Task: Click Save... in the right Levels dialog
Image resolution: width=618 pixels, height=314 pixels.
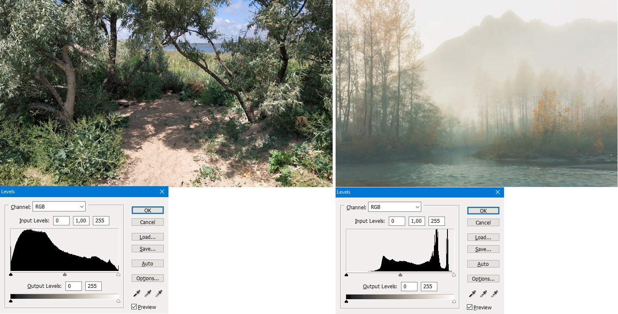Action: click(483, 249)
